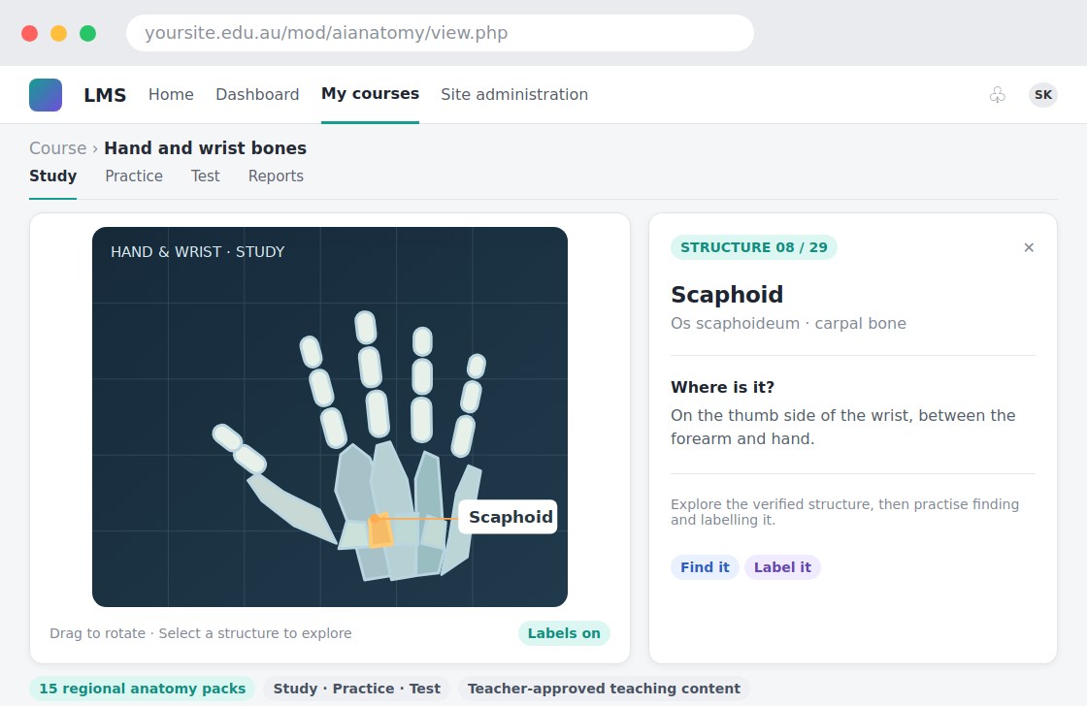Switch to the Reports tab
The height and width of the screenshot is (706, 1087).
click(x=276, y=176)
